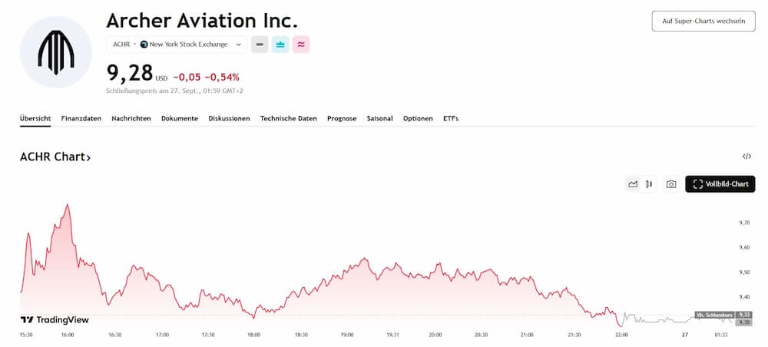Click the cyan badge icon beside the exchange
The width and height of the screenshot is (768, 347).
(280, 45)
